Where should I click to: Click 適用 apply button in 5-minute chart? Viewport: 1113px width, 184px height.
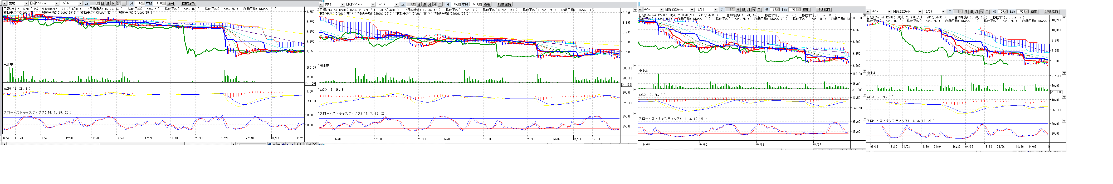tap(170, 3)
